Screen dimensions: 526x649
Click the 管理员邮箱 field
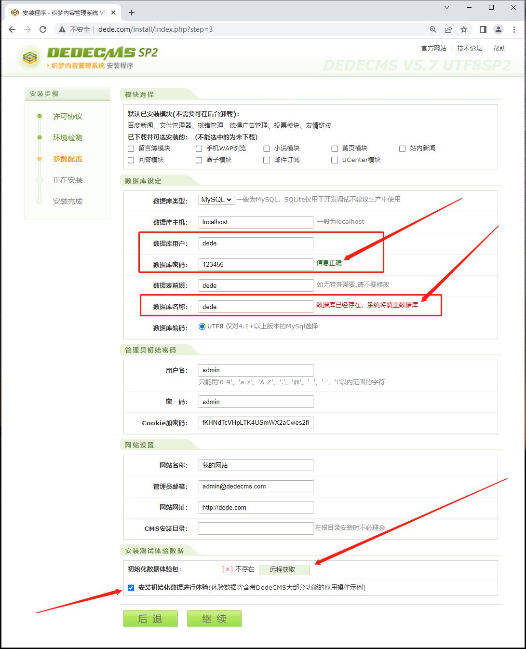point(256,487)
